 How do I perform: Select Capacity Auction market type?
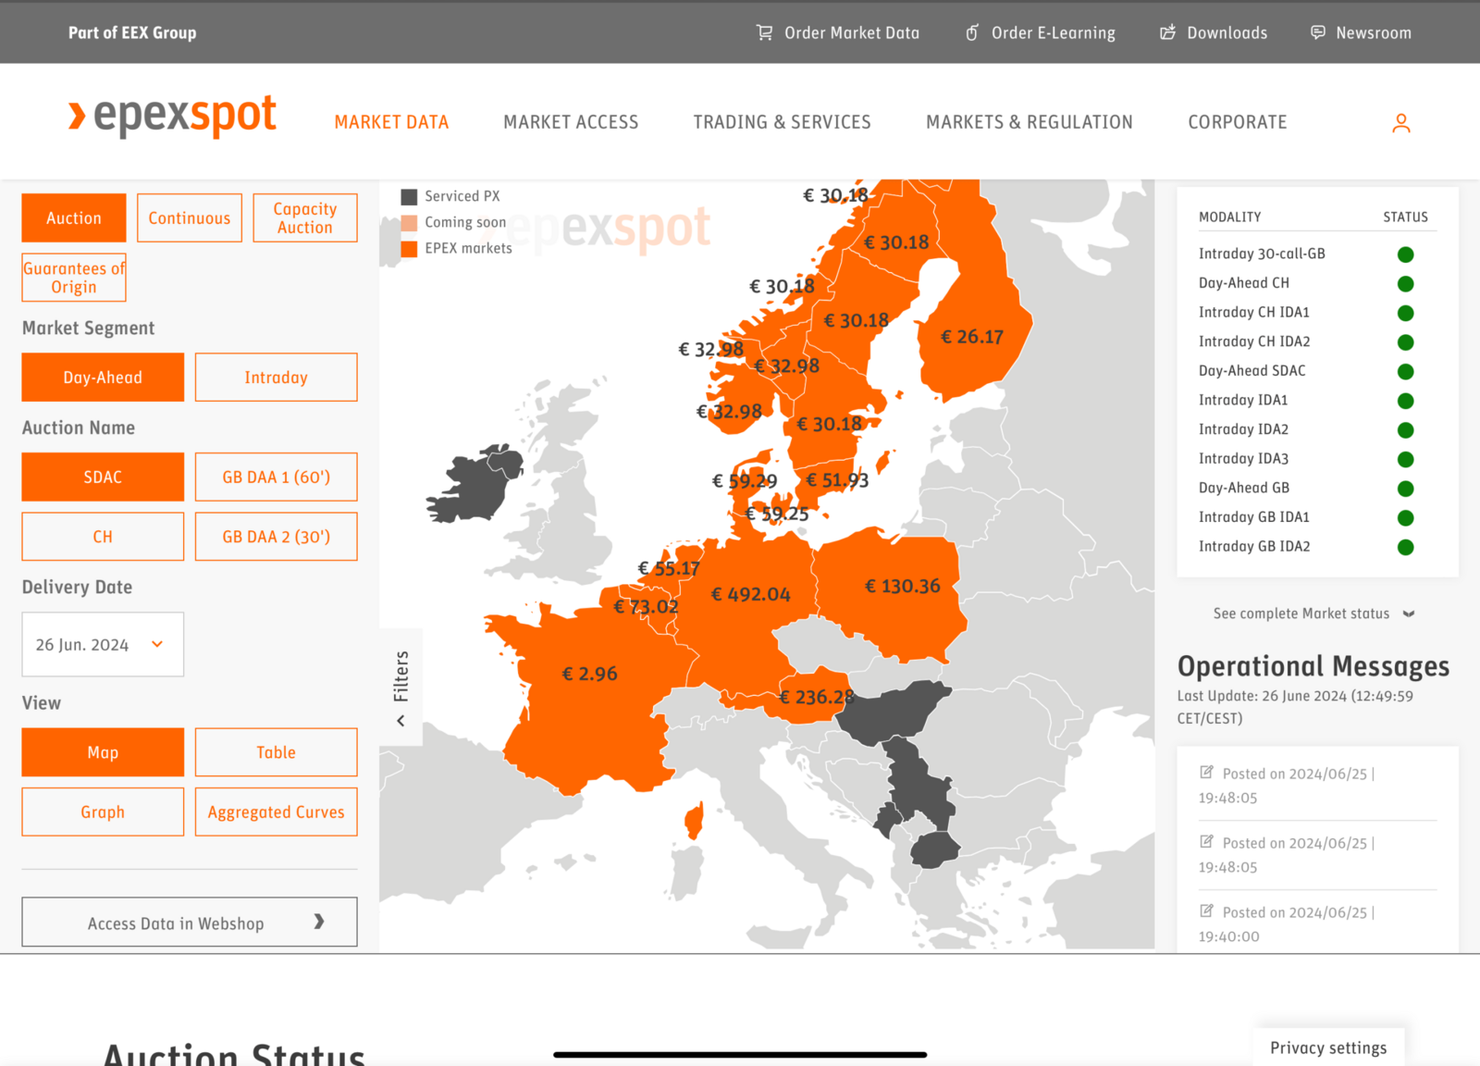tap(305, 218)
